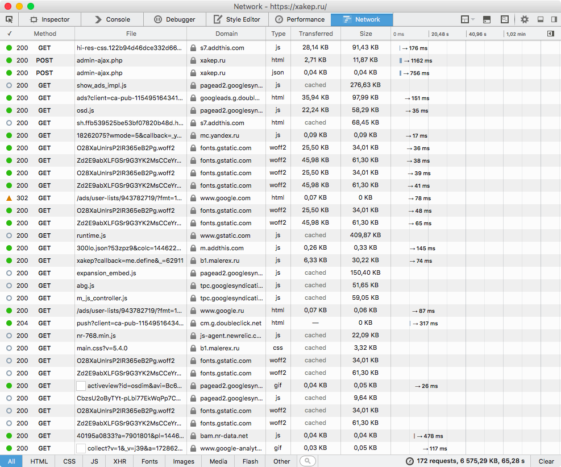Click the orange 302 warning triangle icon
Viewport: 561px width, 467px height.
tap(9, 198)
